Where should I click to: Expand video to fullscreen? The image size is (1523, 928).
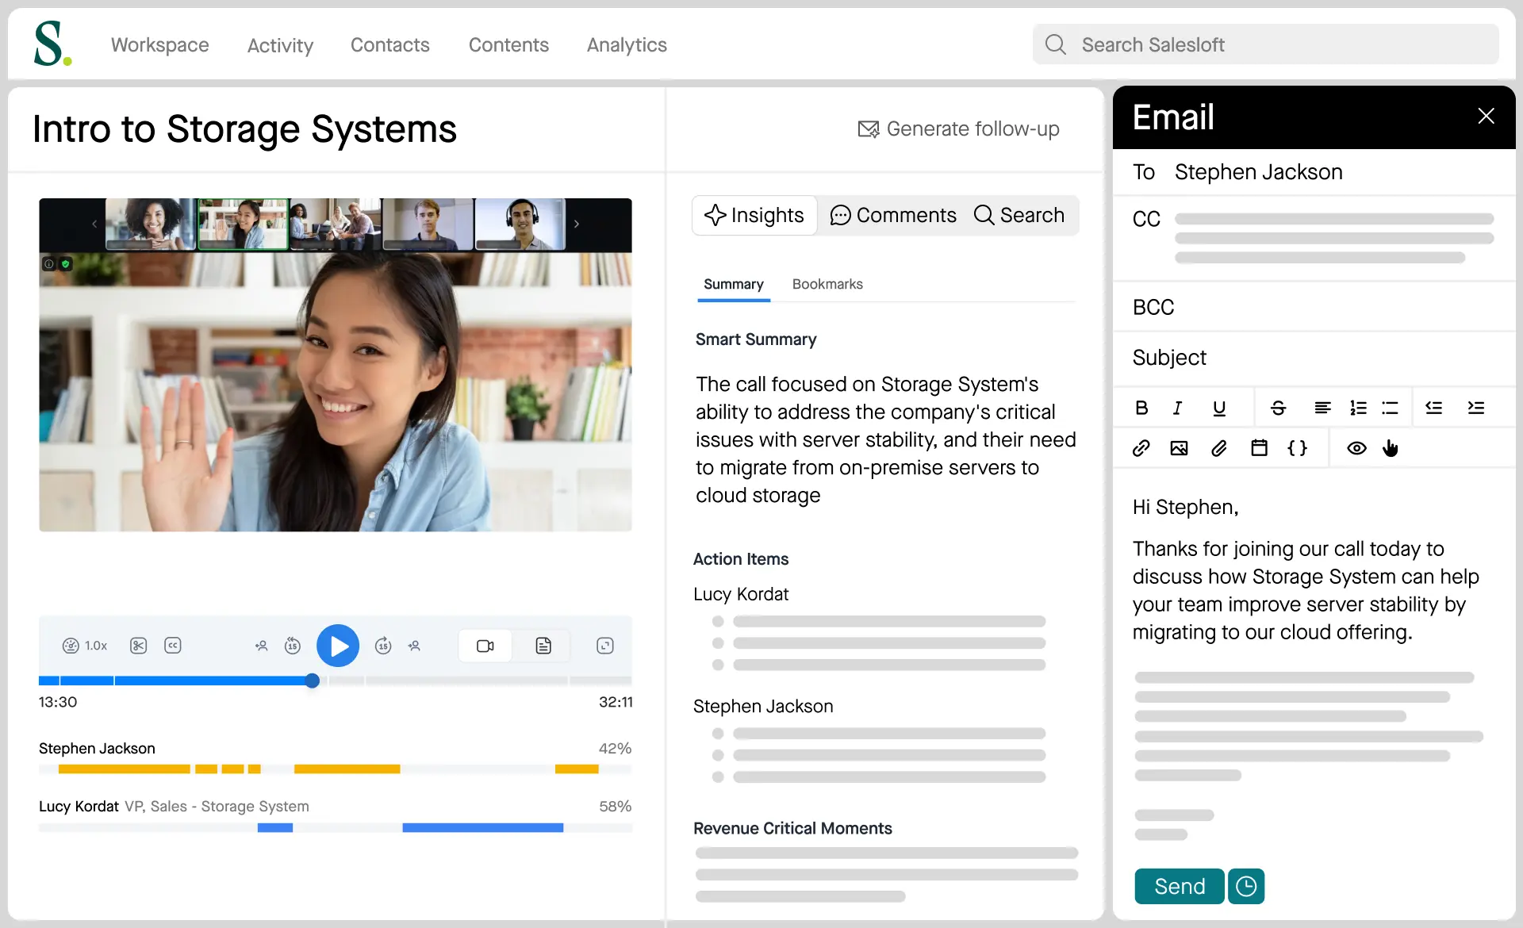(x=605, y=646)
